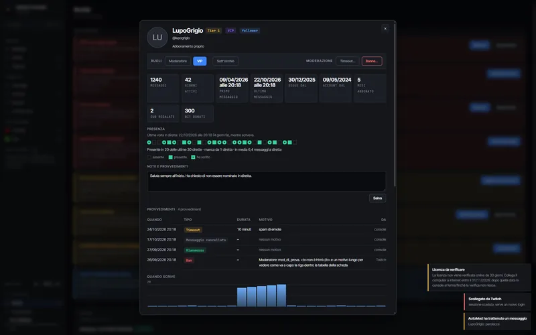Save the note with Salva
This screenshot has height=335, width=536.
tap(377, 198)
